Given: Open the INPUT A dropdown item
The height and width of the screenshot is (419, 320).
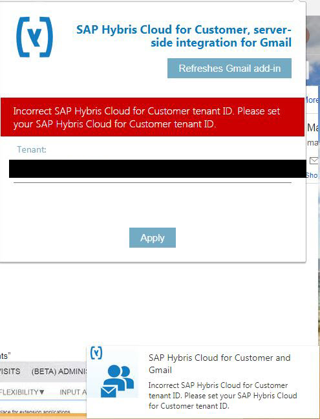Looking at the screenshot, I should [73, 392].
